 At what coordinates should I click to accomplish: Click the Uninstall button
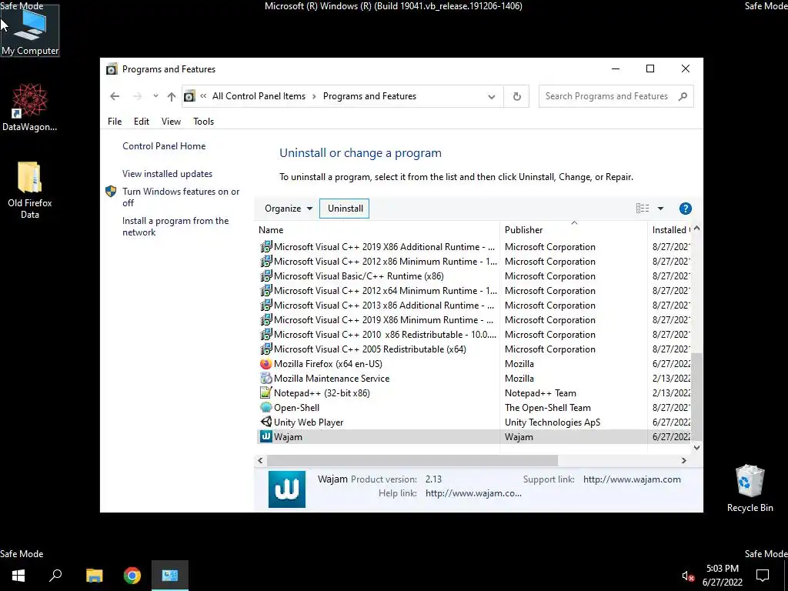point(345,209)
